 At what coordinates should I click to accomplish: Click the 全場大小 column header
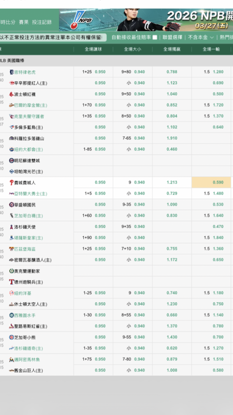click(x=133, y=49)
